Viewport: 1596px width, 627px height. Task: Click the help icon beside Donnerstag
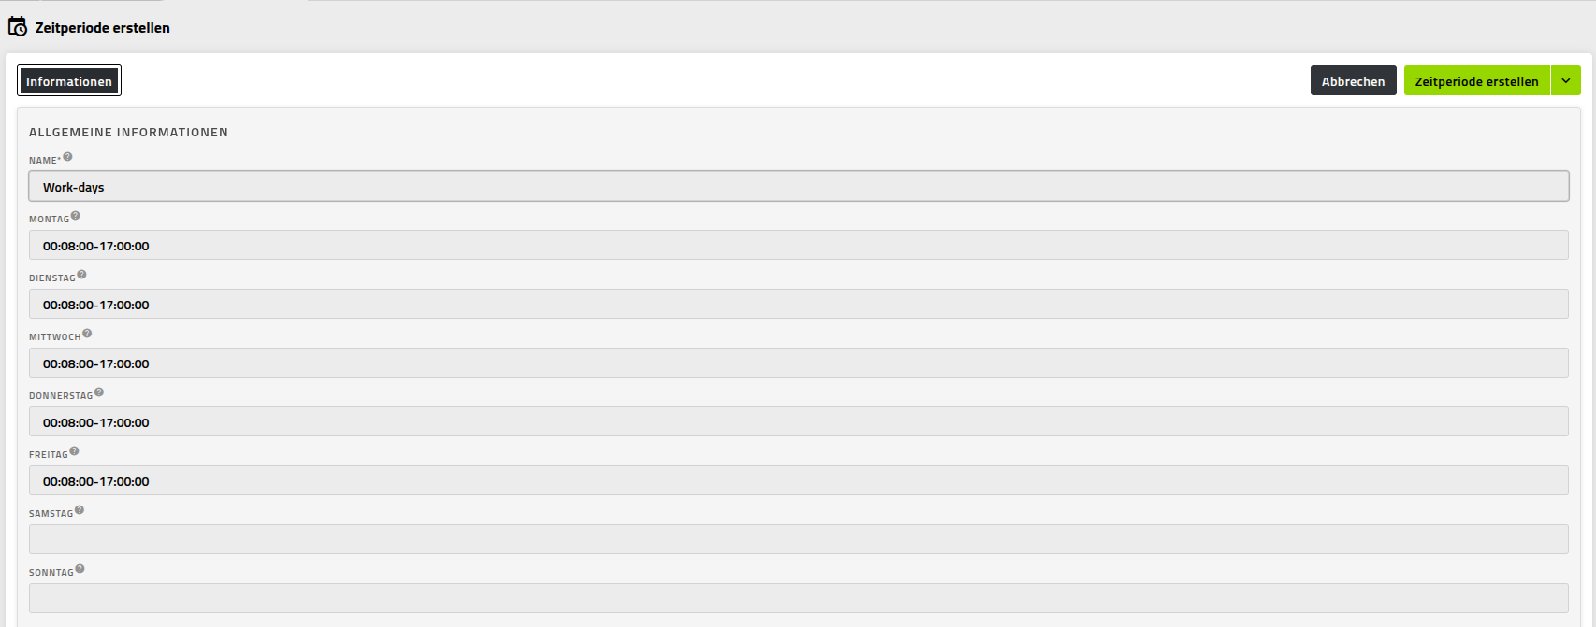99,392
